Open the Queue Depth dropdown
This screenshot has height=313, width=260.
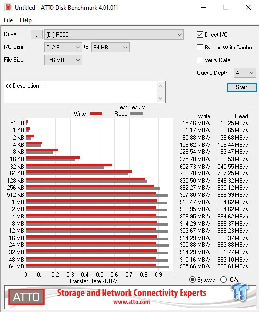click(x=245, y=72)
